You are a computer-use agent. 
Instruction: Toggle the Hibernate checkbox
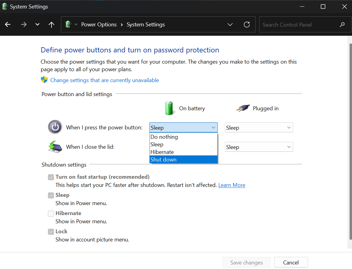[51, 214]
